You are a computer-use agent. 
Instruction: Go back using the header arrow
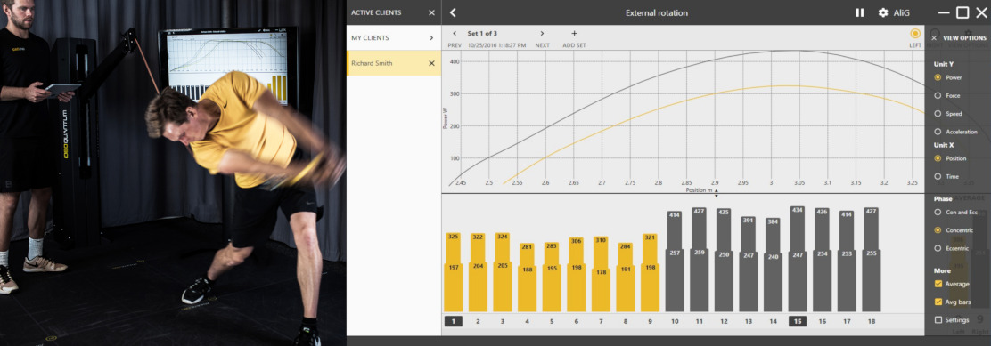click(x=453, y=12)
